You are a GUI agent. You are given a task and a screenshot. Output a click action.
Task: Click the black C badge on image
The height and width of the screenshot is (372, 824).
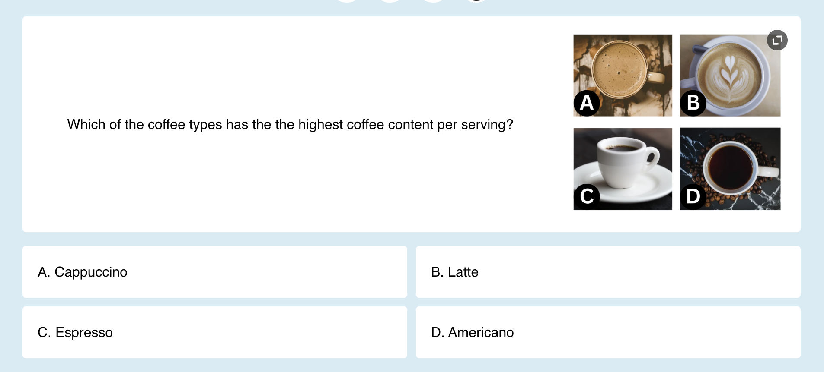[x=587, y=196]
